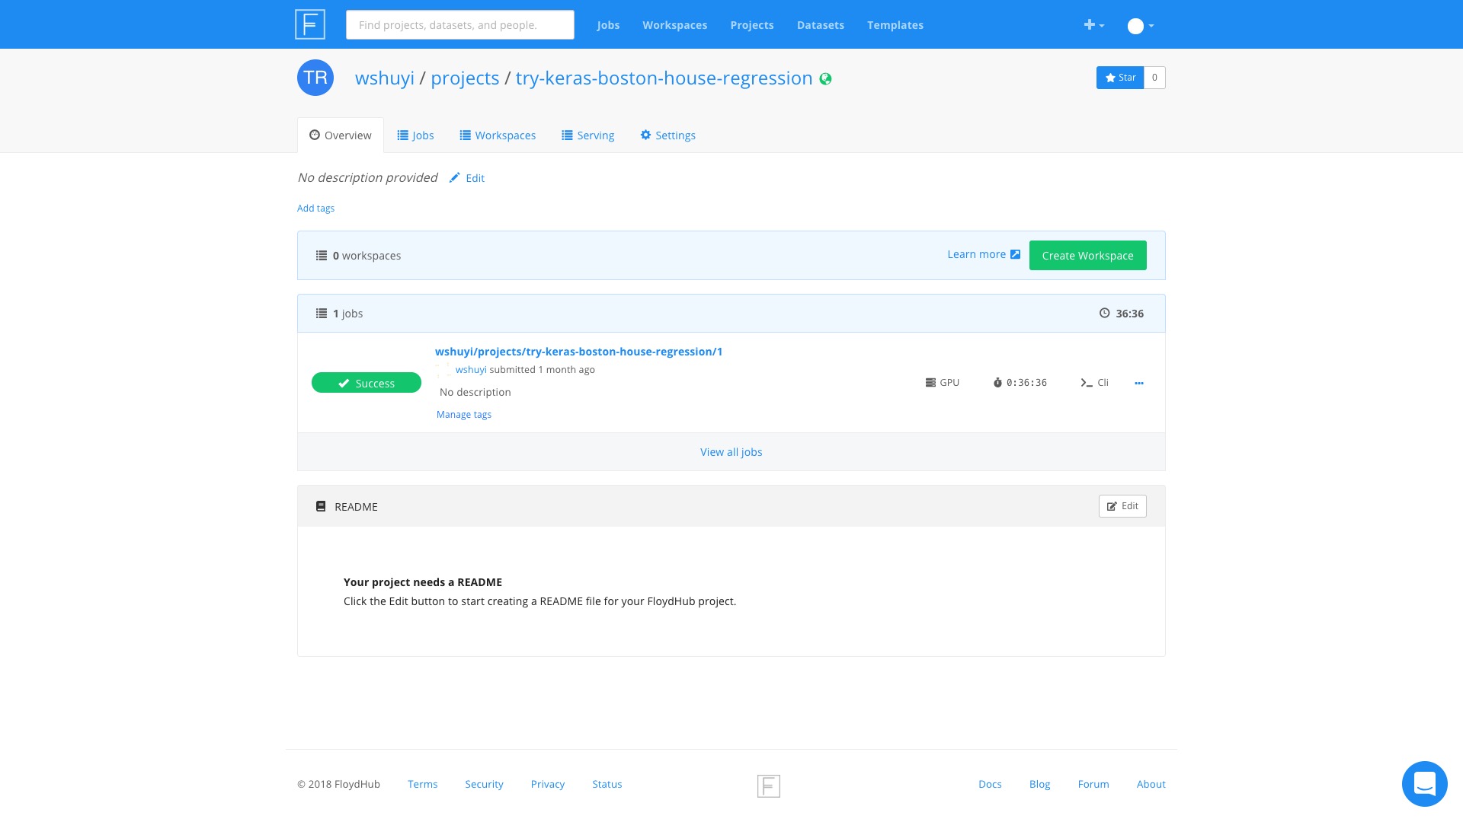Focus the Find projects search field
This screenshot has height=822, width=1463.
pos(459,25)
